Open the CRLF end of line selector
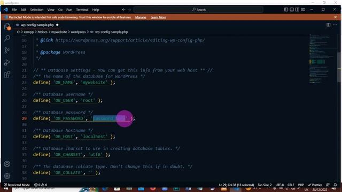 coord(291,185)
